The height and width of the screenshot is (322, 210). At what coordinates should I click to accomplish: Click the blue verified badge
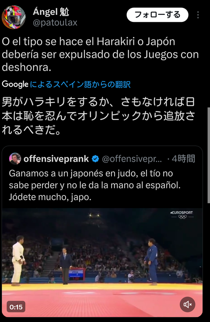point(95,159)
